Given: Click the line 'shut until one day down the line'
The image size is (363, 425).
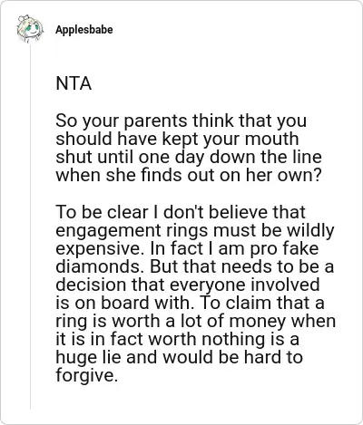Looking at the screenshot, I should point(189,158).
